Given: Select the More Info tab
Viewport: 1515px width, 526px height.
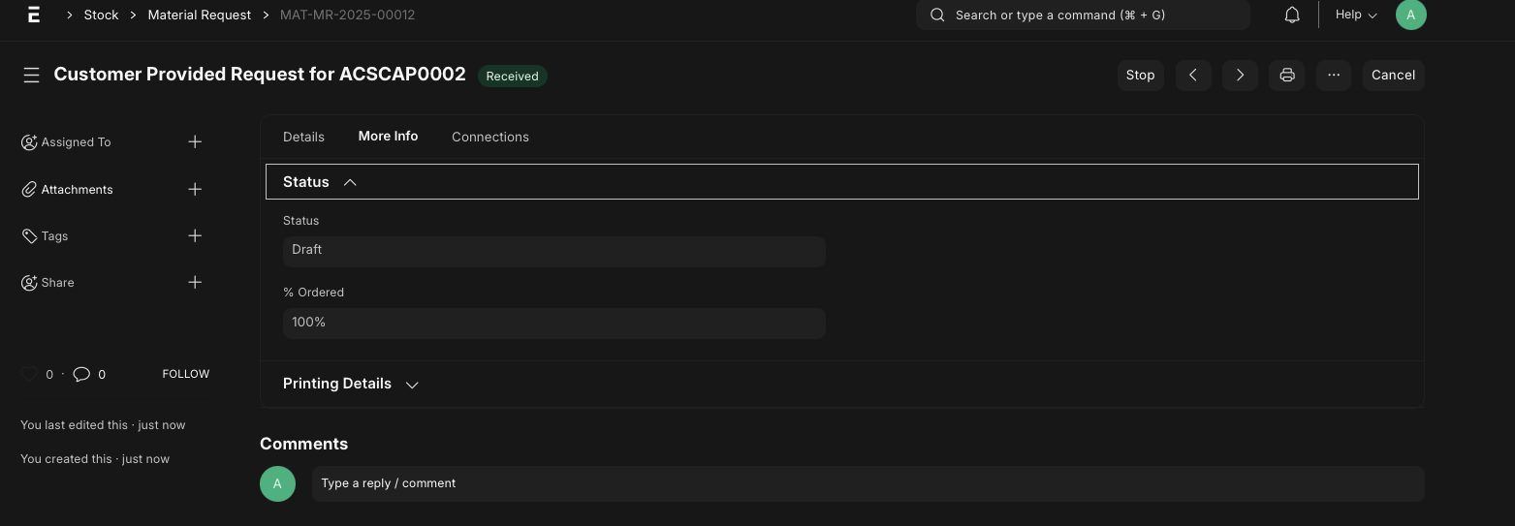Looking at the screenshot, I should pyautogui.click(x=388, y=137).
